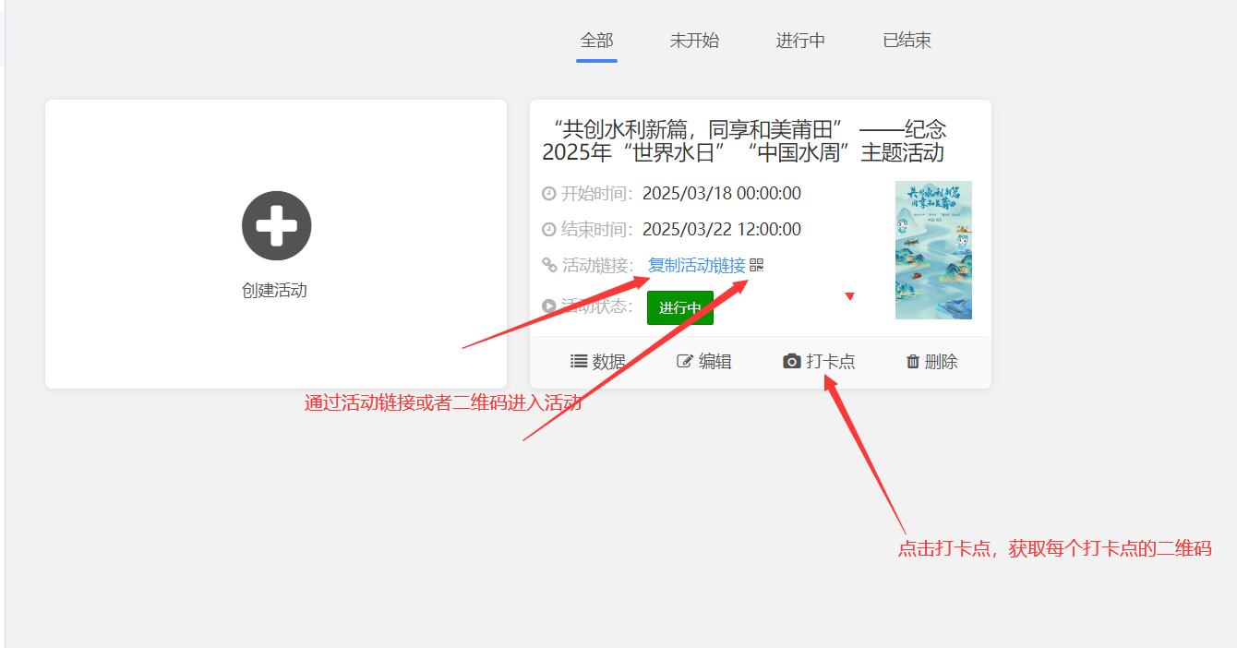The image size is (1237, 648).
Task: Click the 创建活动 label
Action: tap(274, 291)
